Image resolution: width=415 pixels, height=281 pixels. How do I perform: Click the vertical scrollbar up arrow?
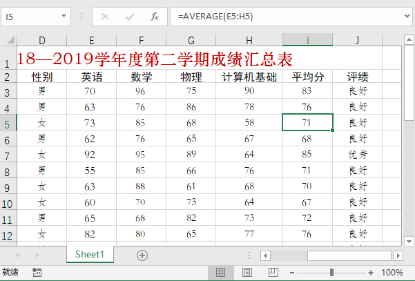pos(409,39)
